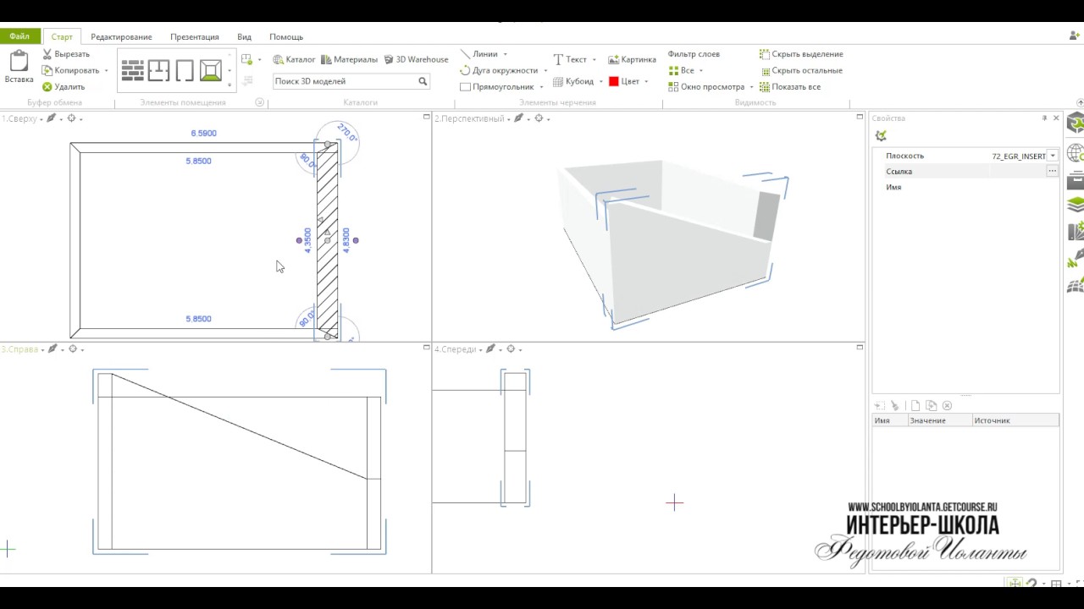Click the Ссылка ellipsis browse button
1084x609 pixels.
click(1052, 171)
